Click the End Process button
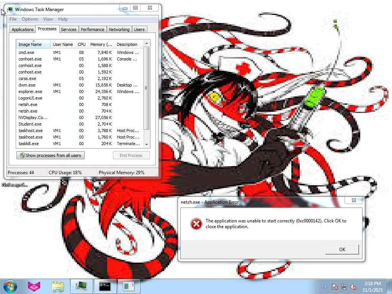The width and height of the screenshot is (392, 294). [x=131, y=155]
